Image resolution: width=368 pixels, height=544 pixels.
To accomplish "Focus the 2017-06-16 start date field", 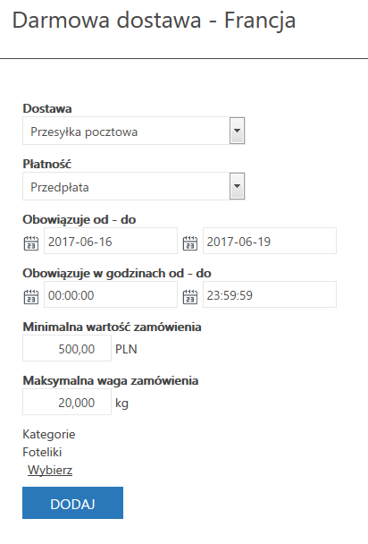I will 111,241.
